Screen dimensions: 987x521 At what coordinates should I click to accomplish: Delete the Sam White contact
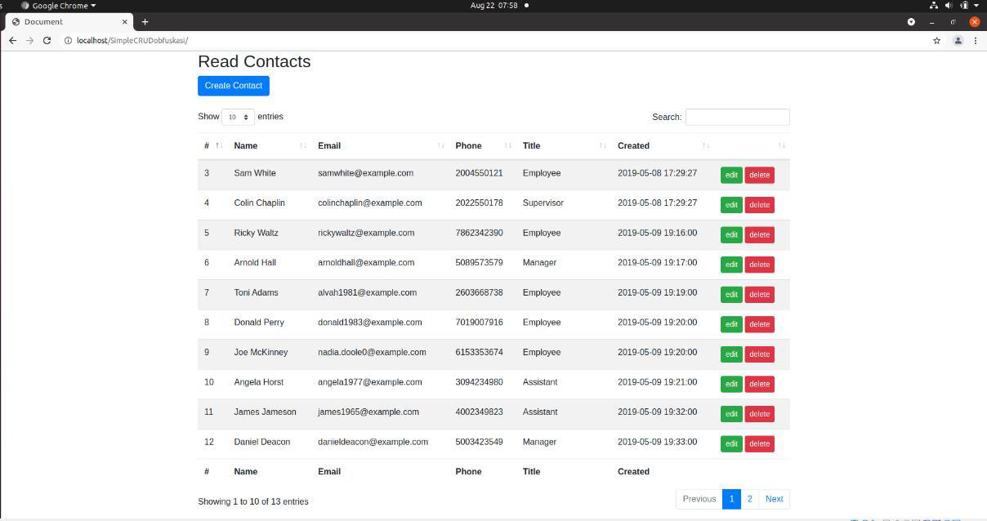(x=759, y=175)
